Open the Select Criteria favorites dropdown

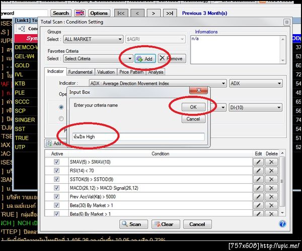[x=98, y=59]
